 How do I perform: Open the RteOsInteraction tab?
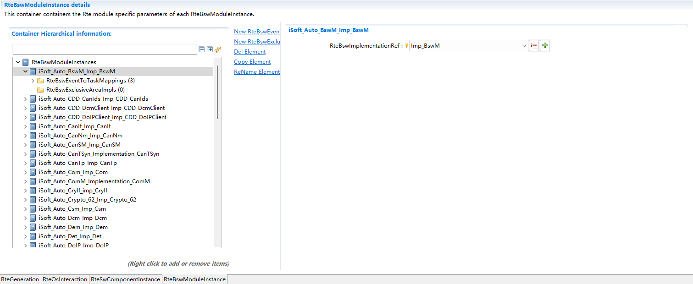point(65,279)
